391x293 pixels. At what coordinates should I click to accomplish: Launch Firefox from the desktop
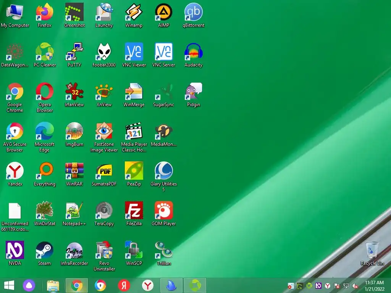click(x=45, y=15)
